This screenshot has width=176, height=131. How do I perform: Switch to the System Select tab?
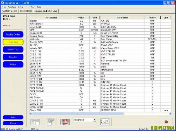[10, 11]
